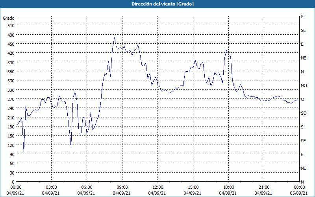The height and width of the screenshot is (197, 315).
Task: Click the 90 degree axis label
Action: [12, 154]
